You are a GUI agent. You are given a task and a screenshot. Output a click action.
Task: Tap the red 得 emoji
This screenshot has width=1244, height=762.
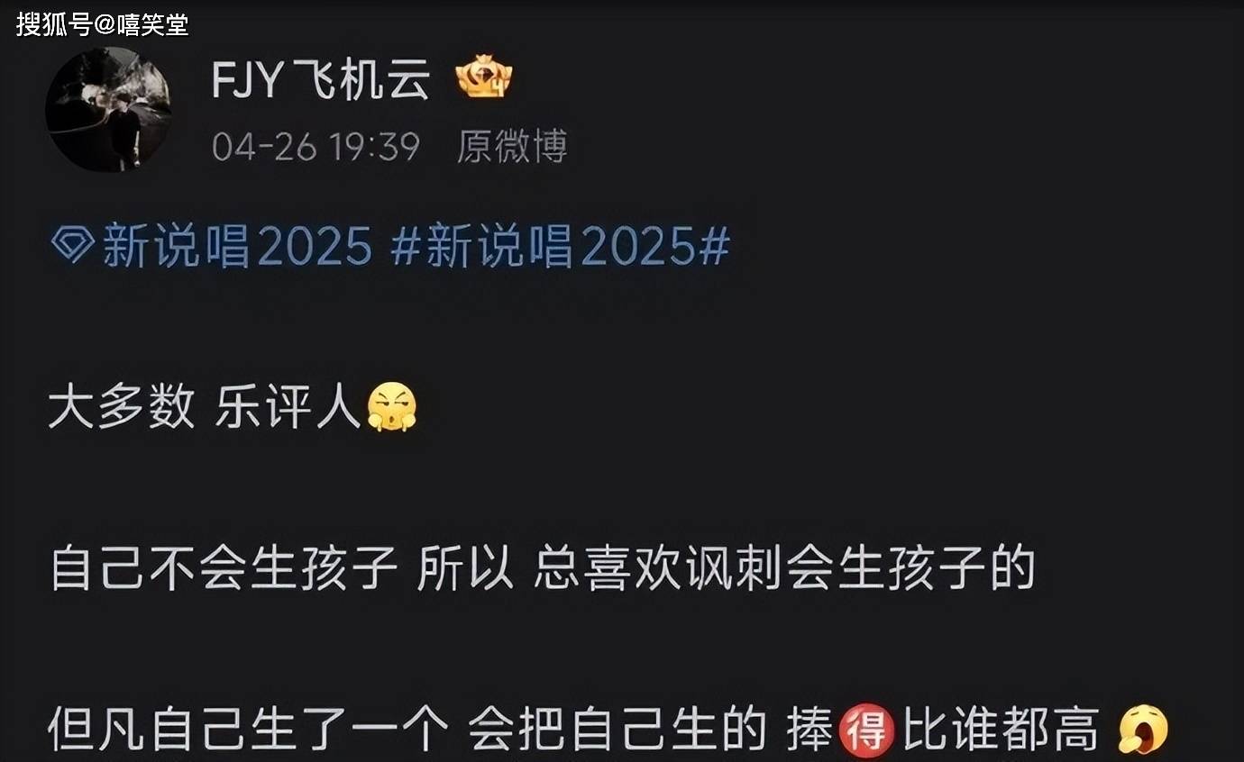[866, 729]
